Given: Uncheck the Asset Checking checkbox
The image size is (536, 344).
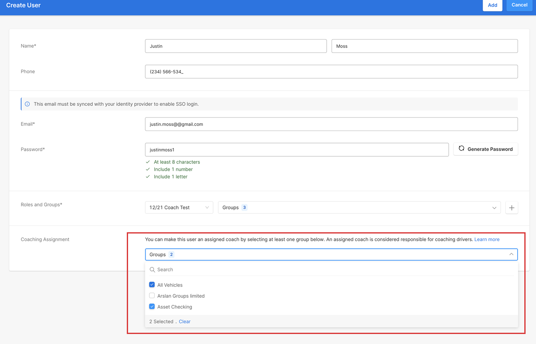Looking at the screenshot, I should coord(152,306).
